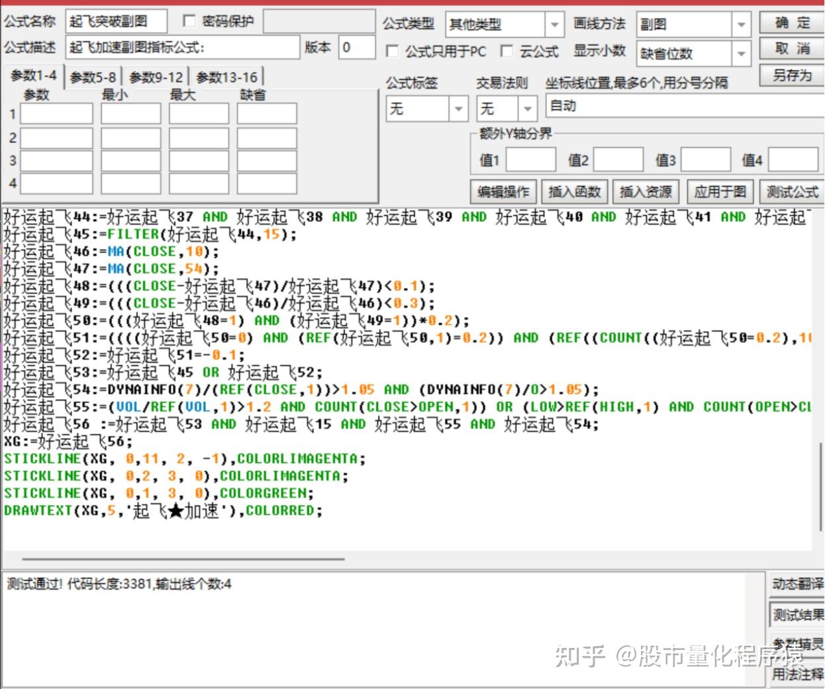Click the password input field beside 密码保护
Image resolution: width=825 pixels, height=689 pixels.
click(318, 21)
